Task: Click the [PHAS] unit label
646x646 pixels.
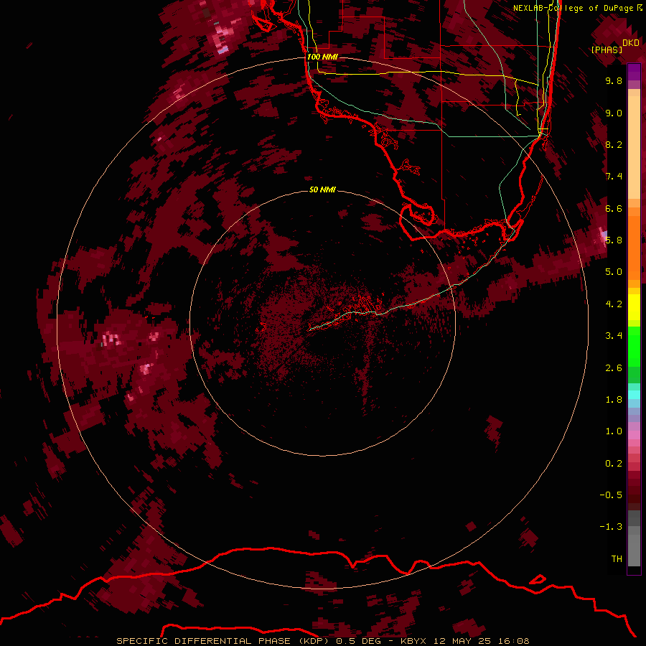Action: [x=607, y=50]
